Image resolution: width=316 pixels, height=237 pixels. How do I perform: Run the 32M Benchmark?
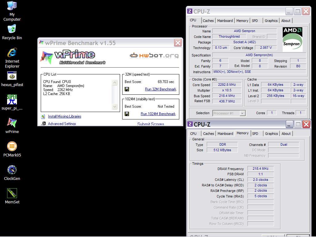pos(160,89)
